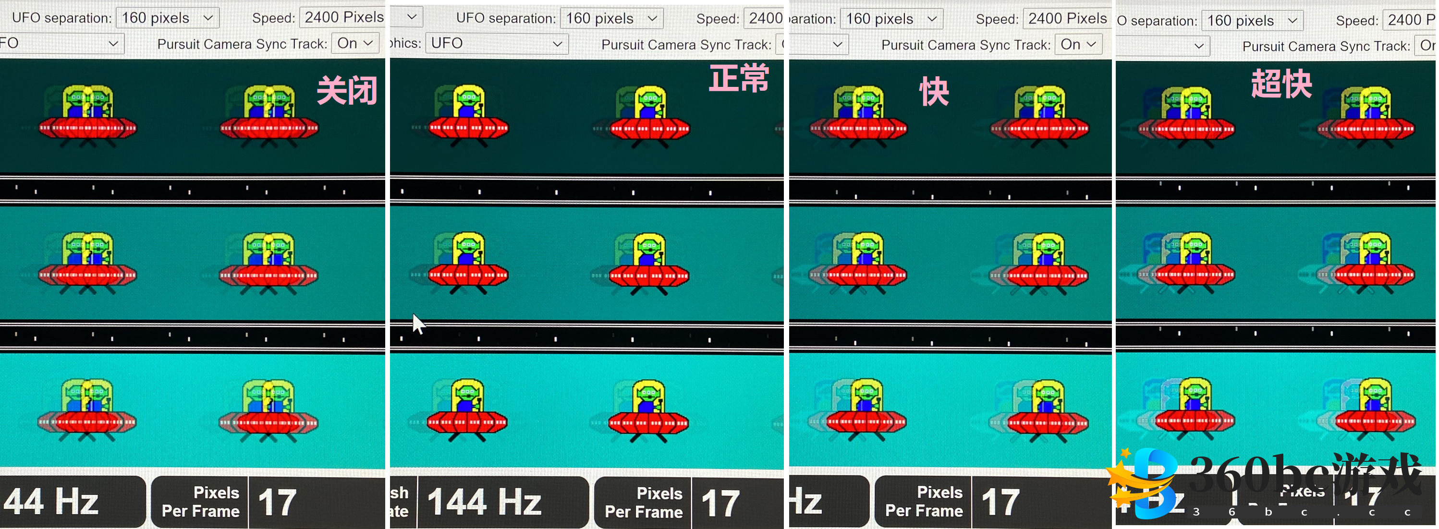Toggle Pursuit Camera Sync Track On in 快 panel
Screen dimensions: 1439x529
[x=1078, y=44]
